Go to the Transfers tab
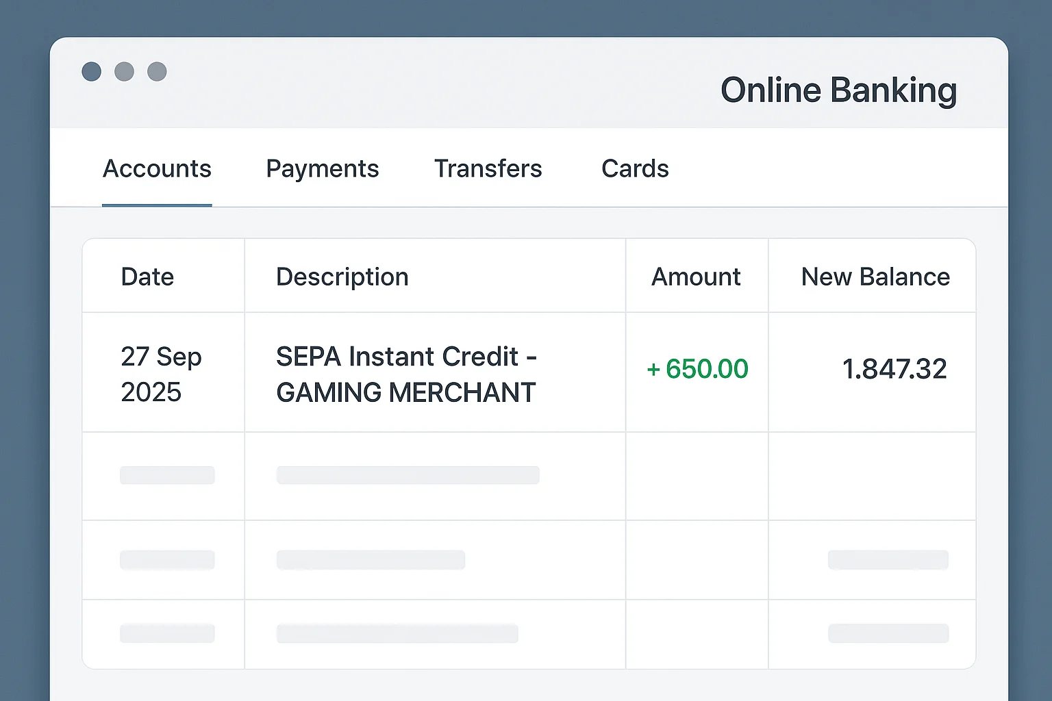This screenshot has height=701, width=1052. coord(488,168)
